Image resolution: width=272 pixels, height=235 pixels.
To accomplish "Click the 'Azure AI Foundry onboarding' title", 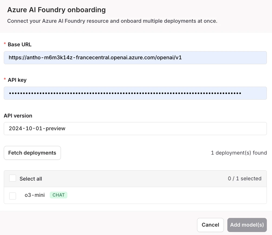I will 56,10.
